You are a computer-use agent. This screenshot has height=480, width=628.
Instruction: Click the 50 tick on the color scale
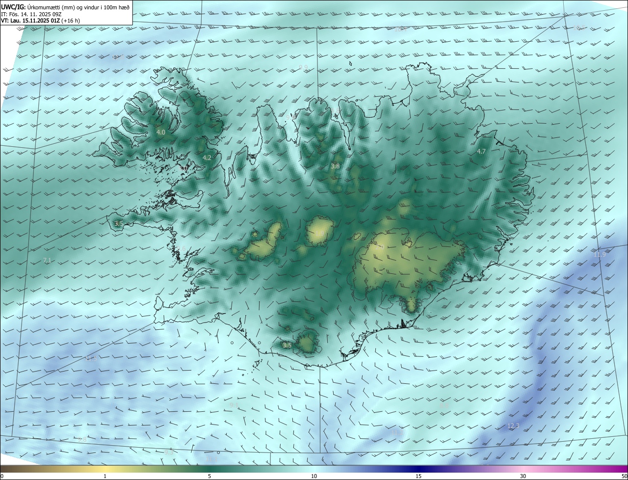pos(624,476)
